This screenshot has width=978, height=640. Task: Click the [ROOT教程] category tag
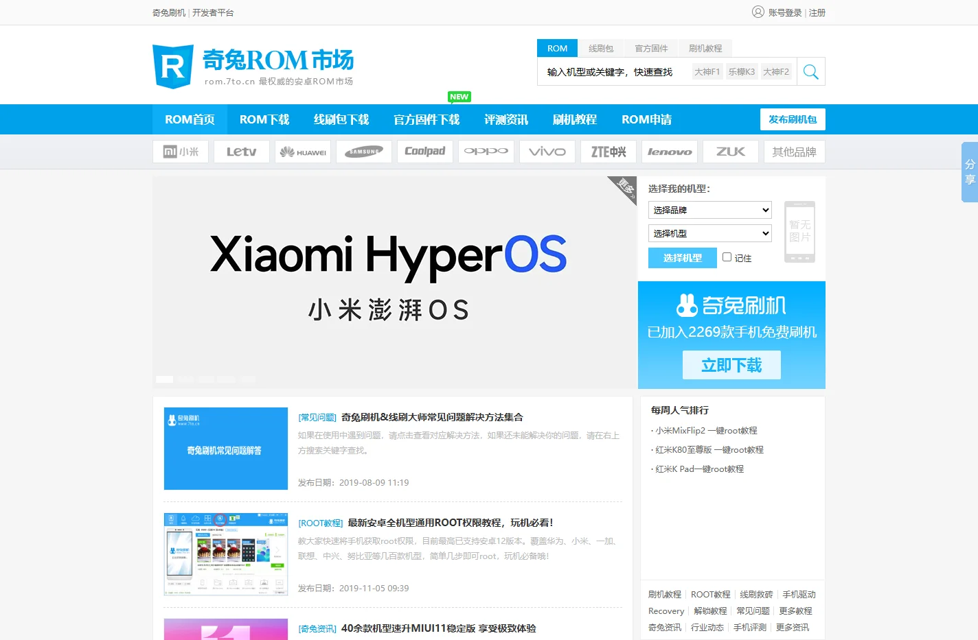tap(321, 523)
